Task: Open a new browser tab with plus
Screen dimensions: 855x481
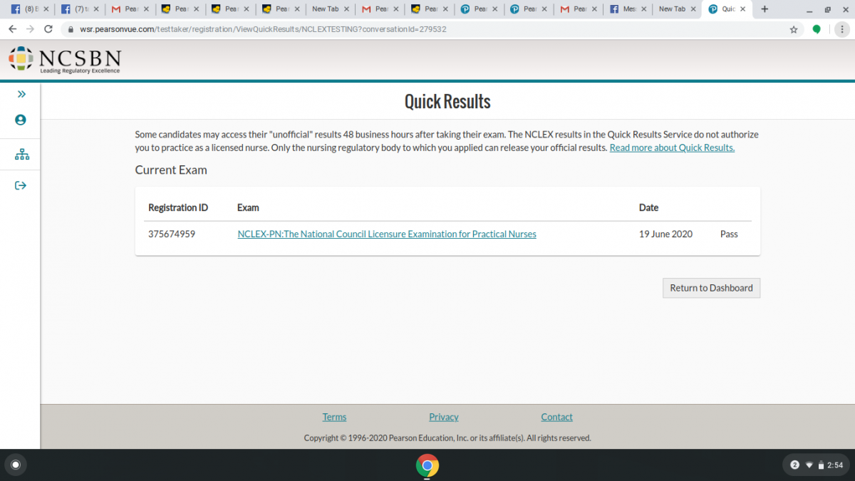Action: coord(765,9)
